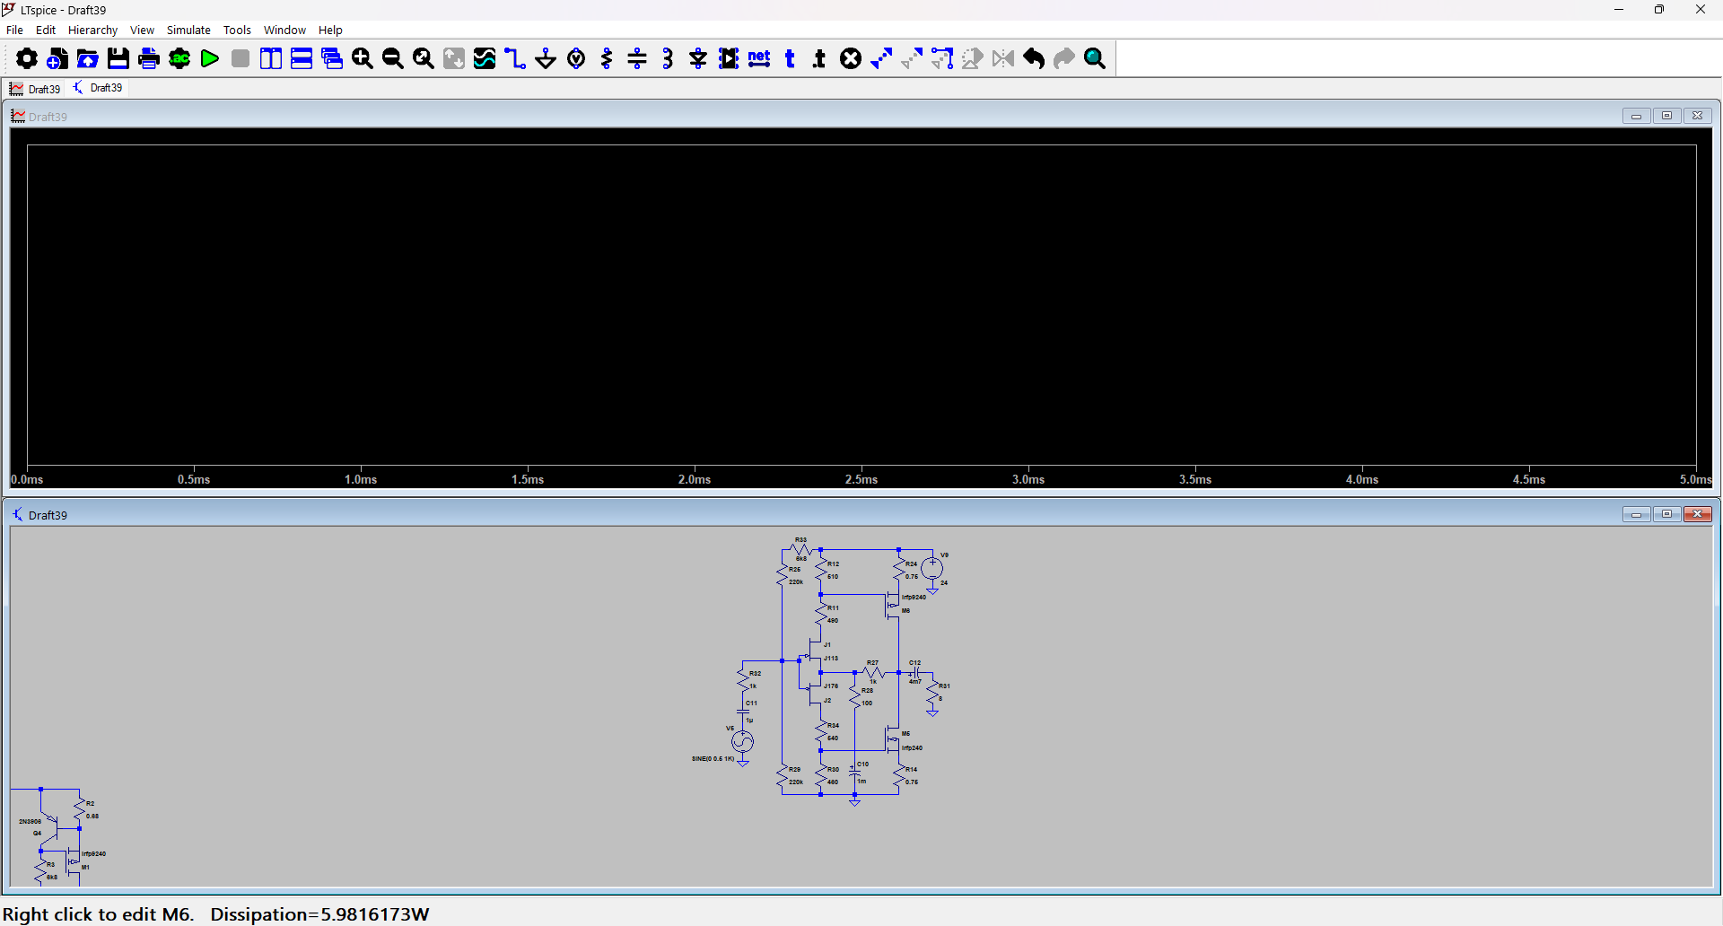The image size is (1723, 926).
Task: Open Pick Visible Traces waveform icon
Action: pyautogui.click(x=485, y=59)
